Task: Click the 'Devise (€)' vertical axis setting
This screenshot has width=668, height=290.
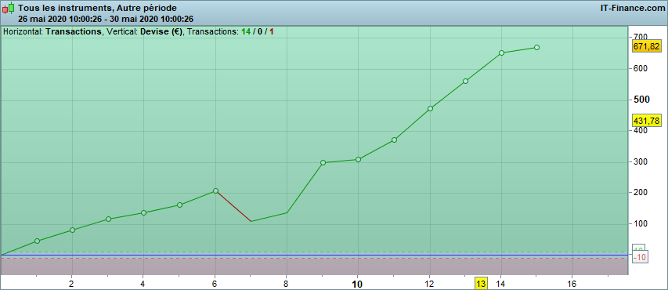Action: 161,31
